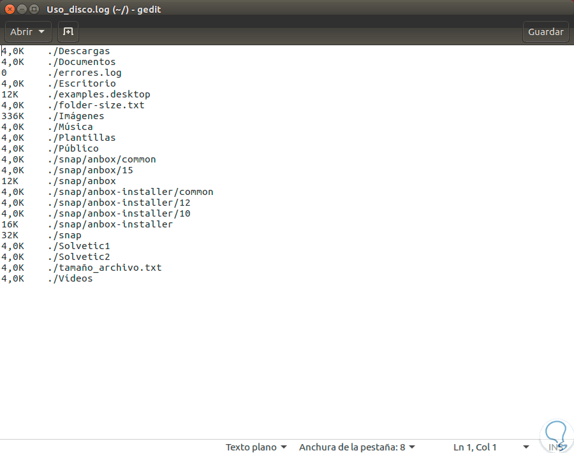Image resolution: width=574 pixels, height=453 pixels.
Task: Click the ./folder-size.txt line
Action: 73,105
